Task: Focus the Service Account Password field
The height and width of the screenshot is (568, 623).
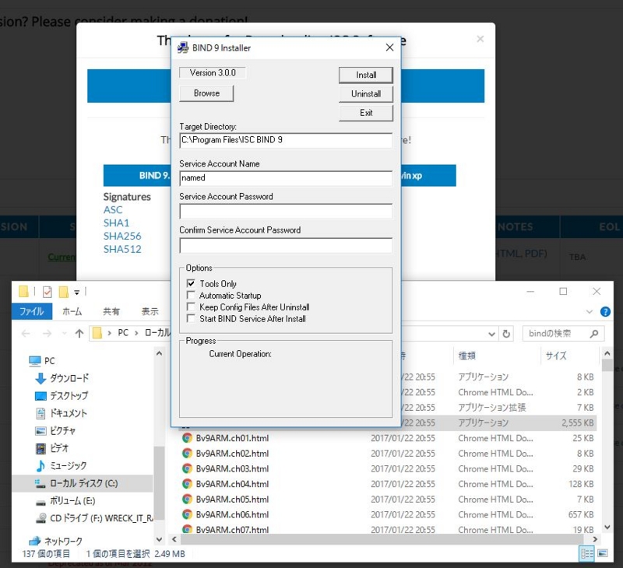Action: point(286,211)
